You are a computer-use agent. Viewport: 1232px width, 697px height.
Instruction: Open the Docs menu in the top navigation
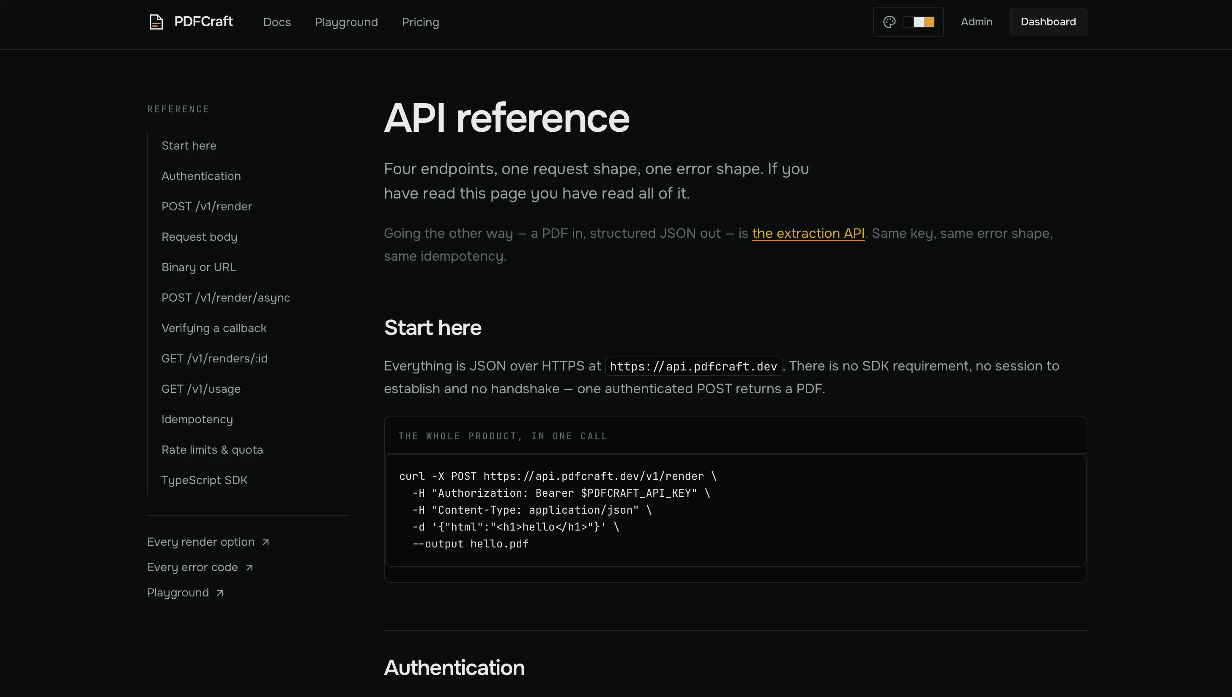pyautogui.click(x=277, y=22)
